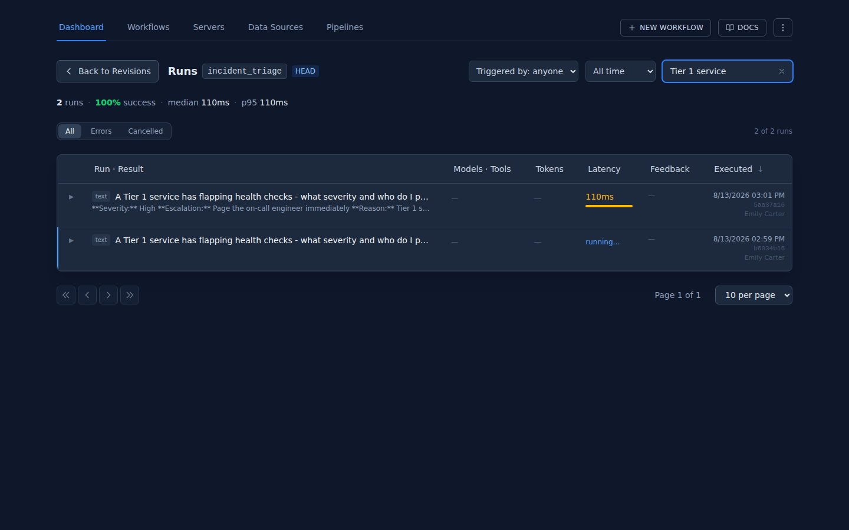Go to the Data Sources tab
Image resolution: width=849 pixels, height=530 pixels.
pos(275,27)
